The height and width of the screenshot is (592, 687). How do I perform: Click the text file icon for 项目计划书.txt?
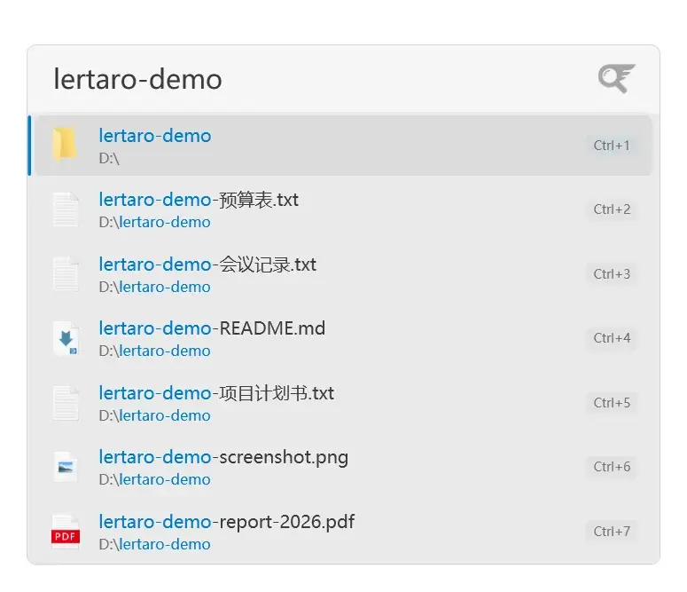point(66,403)
